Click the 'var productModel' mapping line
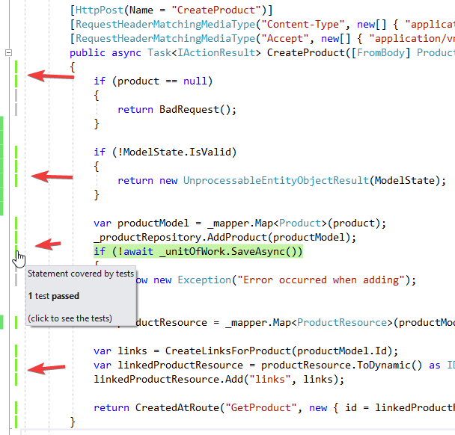The image size is (455, 435). pos(239,223)
